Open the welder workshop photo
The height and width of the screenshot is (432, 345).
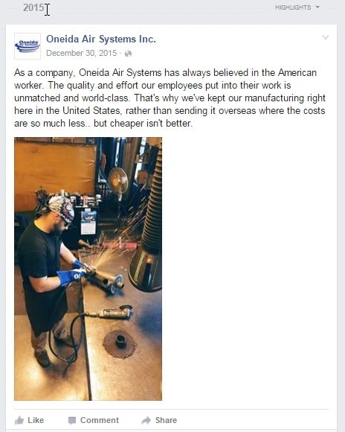pos(88,269)
